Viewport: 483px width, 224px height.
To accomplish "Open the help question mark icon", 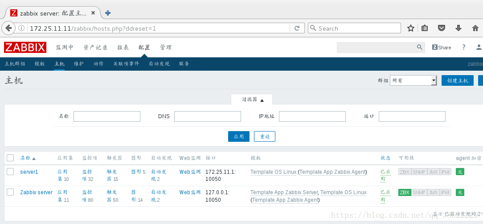I will pyautogui.click(x=463, y=47).
